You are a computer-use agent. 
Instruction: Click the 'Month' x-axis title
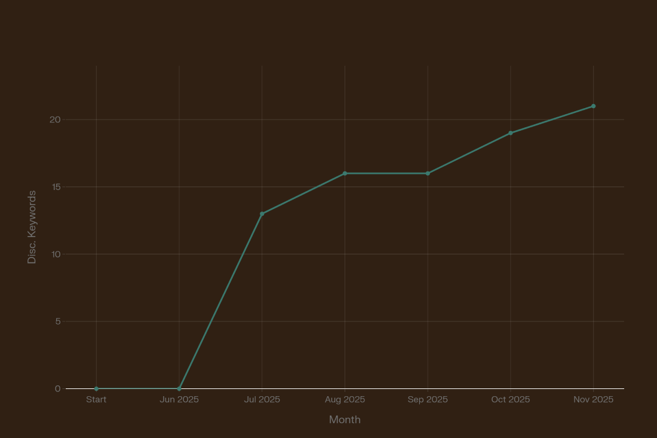click(345, 419)
